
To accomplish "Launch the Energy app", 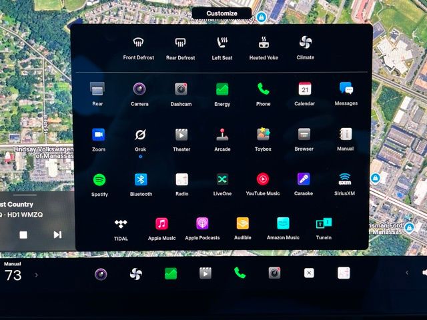I will [x=222, y=89].
